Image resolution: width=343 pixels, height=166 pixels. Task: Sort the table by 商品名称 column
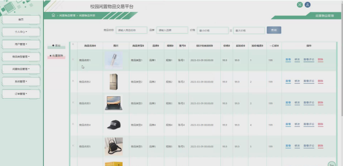click(x=90, y=46)
